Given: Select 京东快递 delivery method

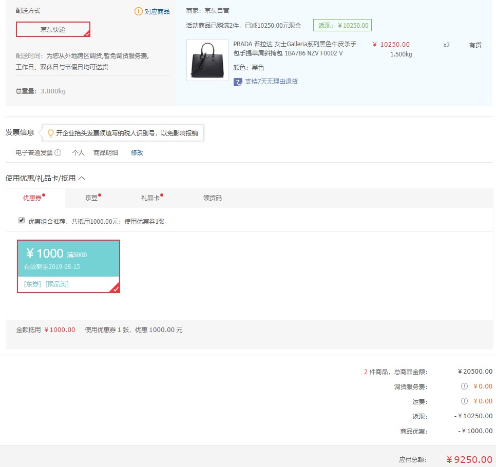Looking at the screenshot, I should [x=53, y=29].
